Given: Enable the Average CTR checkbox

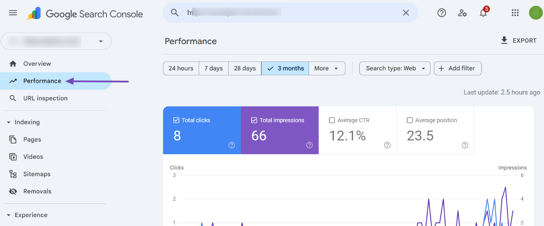Looking at the screenshot, I should 332,120.
